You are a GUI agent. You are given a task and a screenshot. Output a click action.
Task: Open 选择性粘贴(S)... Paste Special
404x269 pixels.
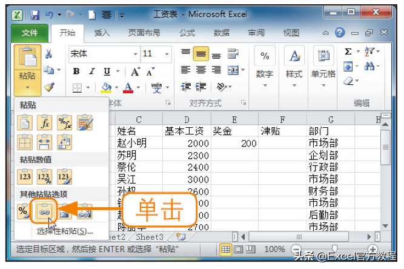click(x=64, y=231)
